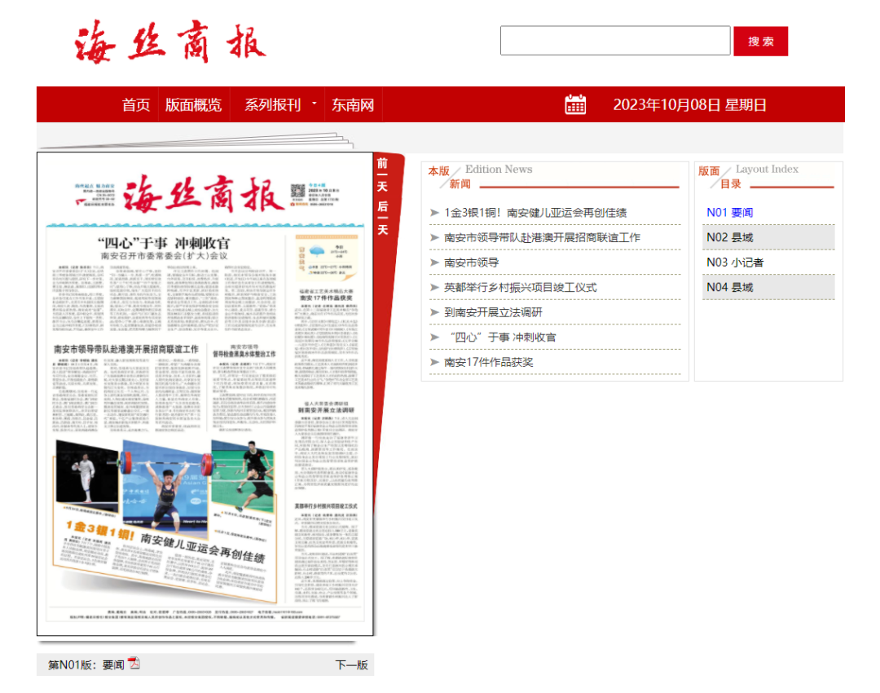
Task: Click the calendar icon beside the date
Action: tap(575, 104)
